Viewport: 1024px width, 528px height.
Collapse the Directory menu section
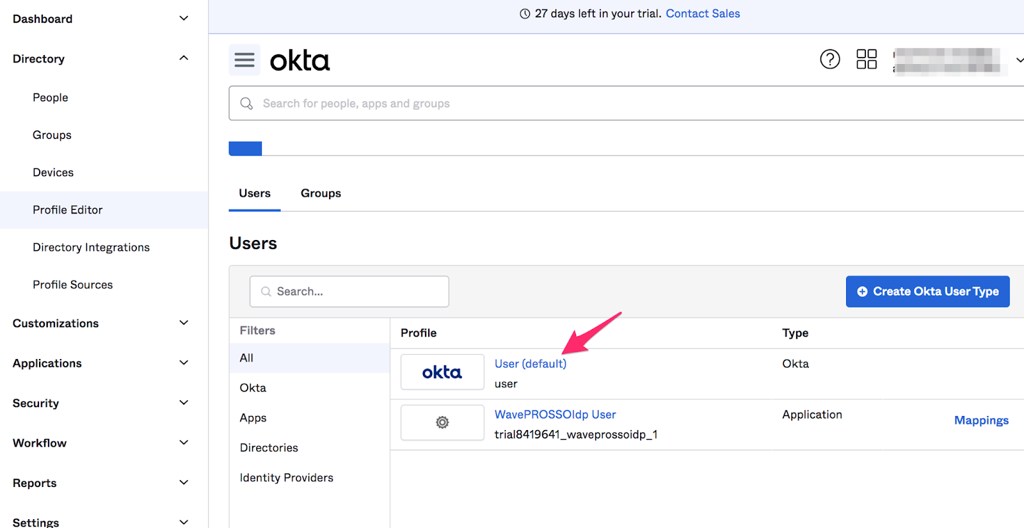(184, 58)
